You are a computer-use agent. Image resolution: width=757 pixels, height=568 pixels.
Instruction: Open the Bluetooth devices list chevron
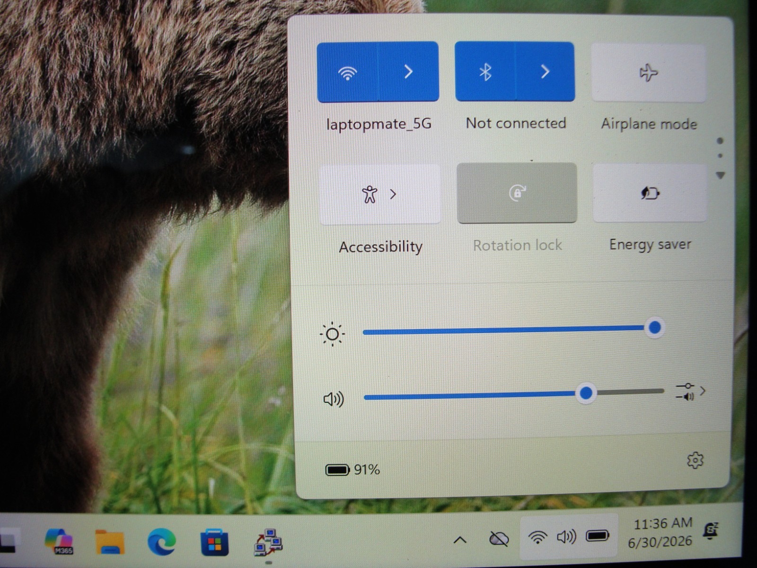(545, 71)
